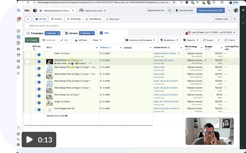
Task: Toggle the New Engagement Ad switch
Action: [39, 109]
